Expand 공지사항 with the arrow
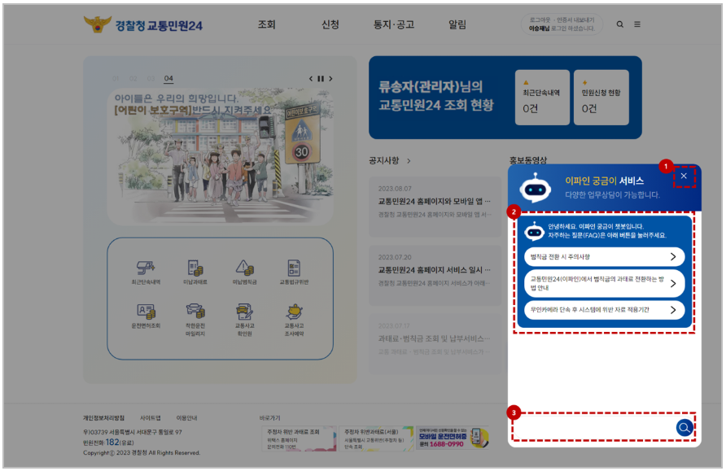Screen dimensions: 726x471 [x=409, y=161]
